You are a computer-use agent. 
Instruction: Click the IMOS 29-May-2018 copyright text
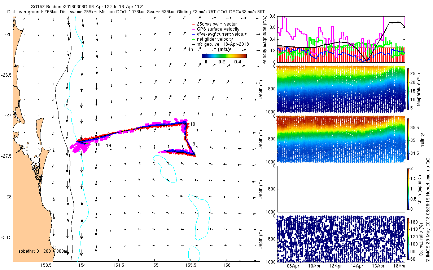pos(428,211)
